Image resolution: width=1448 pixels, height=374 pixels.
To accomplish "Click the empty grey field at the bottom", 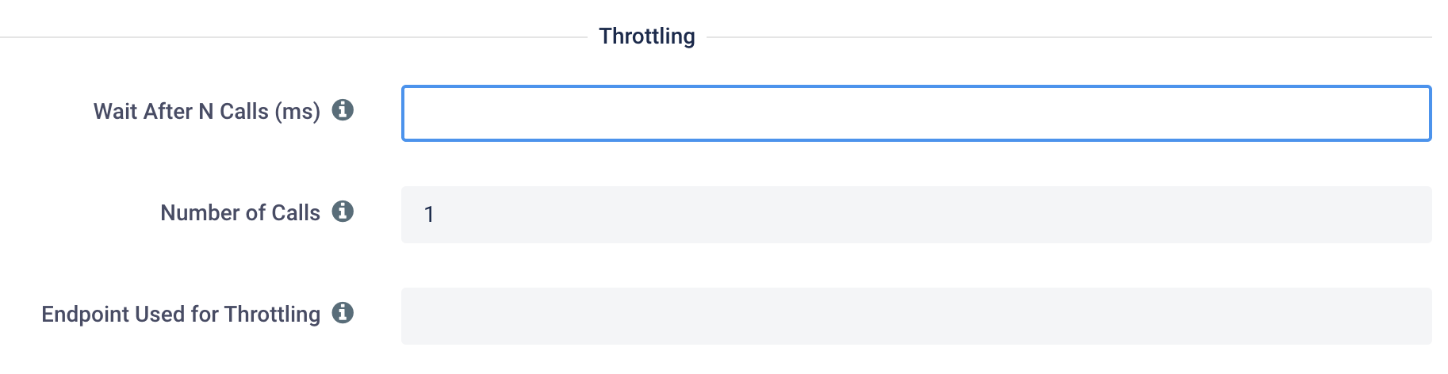I will pos(916,316).
